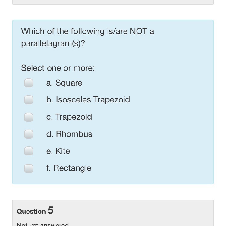This screenshot has height=226, width=226.
Task: Click the 'Not yet answered' status text
Action: pos(43,224)
